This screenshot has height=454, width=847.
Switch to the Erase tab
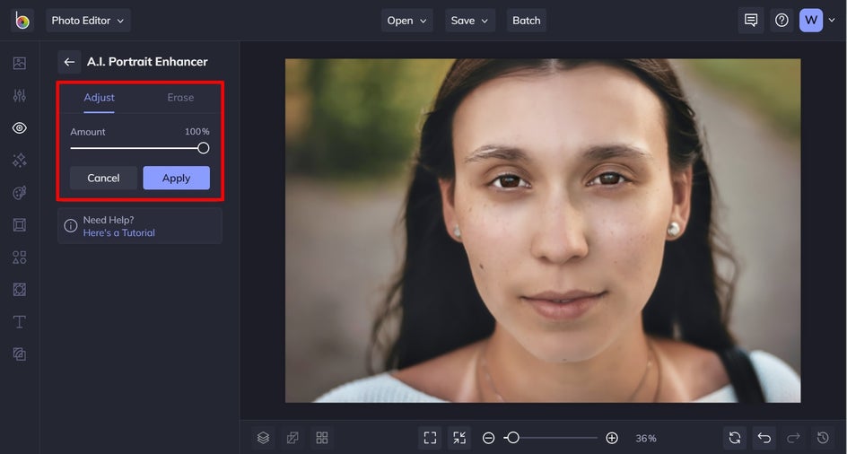tap(180, 98)
